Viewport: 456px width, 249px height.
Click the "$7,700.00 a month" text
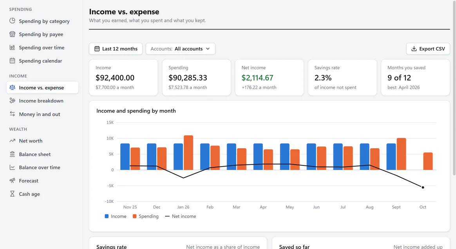(x=115, y=87)
